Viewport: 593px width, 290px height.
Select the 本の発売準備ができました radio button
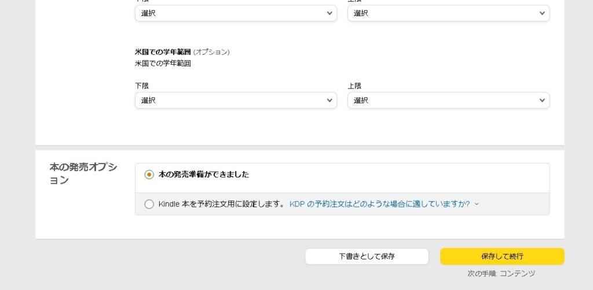tap(149, 174)
